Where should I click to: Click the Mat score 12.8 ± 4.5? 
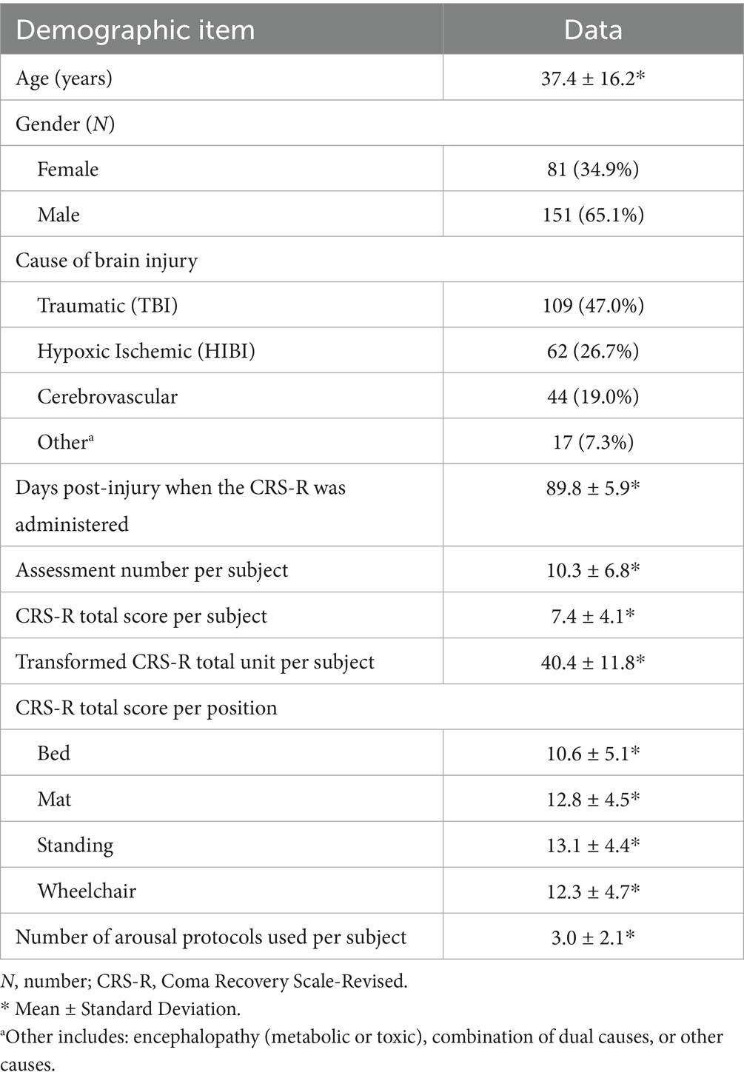(593, 799)
